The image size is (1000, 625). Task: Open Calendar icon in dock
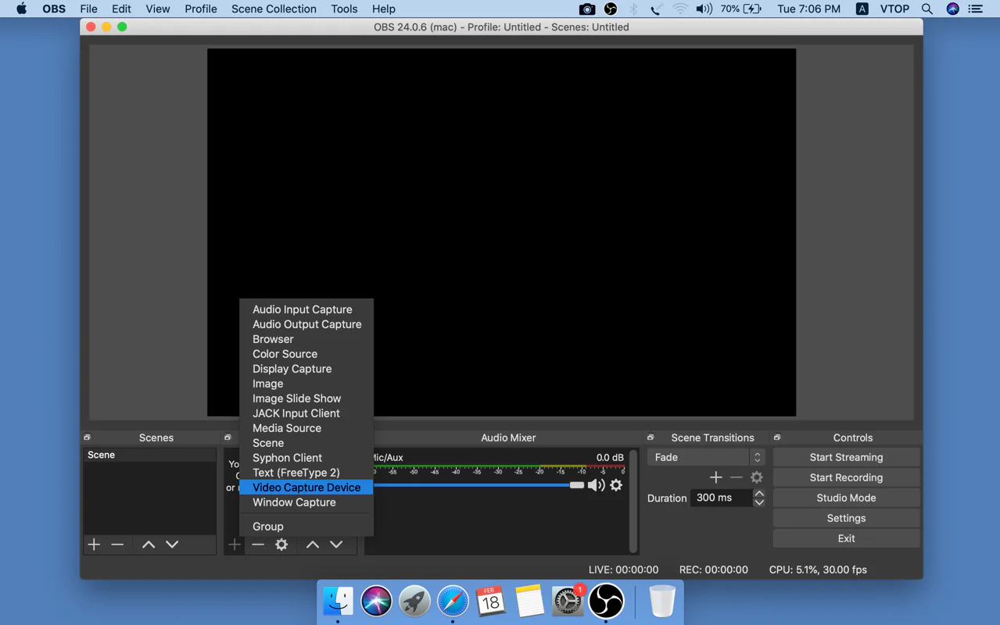(x=491, y=602)
